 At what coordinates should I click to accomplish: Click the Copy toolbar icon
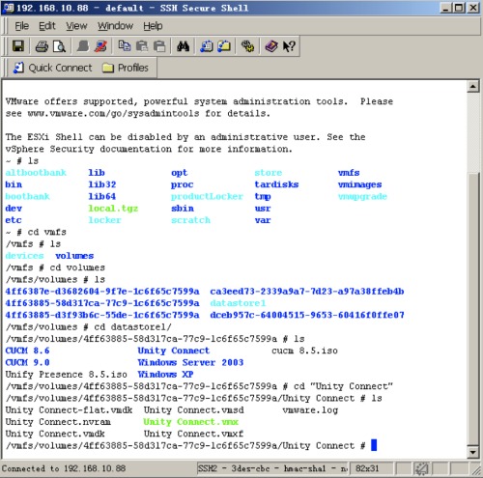(125, 46)
